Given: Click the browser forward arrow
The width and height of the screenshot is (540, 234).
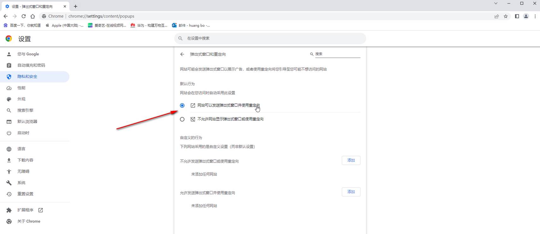Looking at the screenshot, I should tap(15, 16).
